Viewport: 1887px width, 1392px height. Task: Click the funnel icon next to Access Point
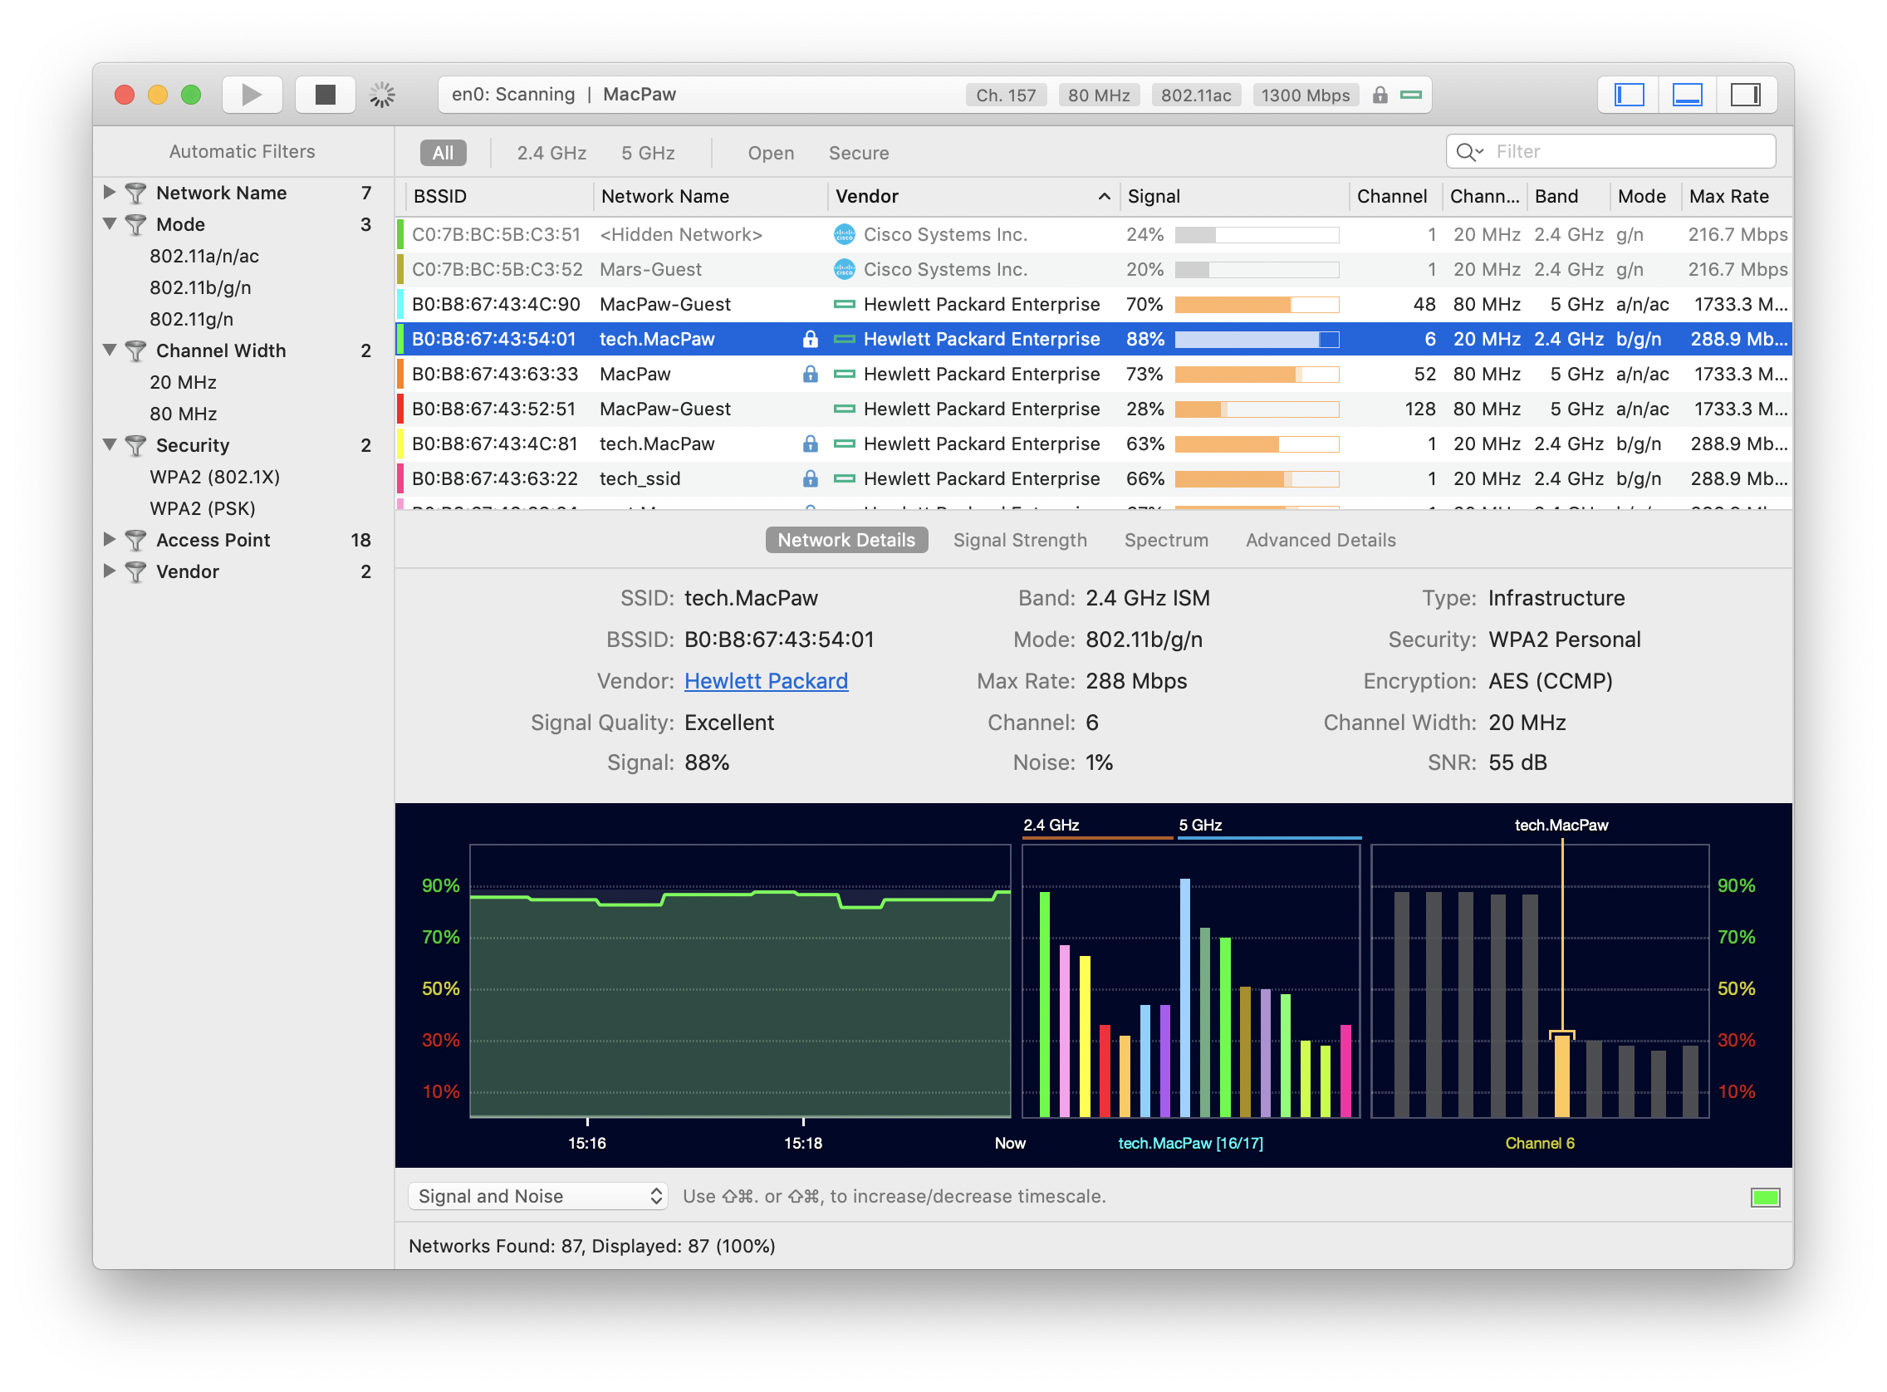[x=135, y=540]
